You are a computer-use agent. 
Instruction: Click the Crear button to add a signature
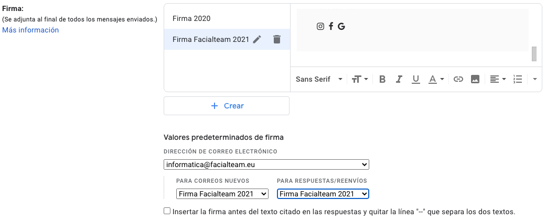click(x=227, y=106)
